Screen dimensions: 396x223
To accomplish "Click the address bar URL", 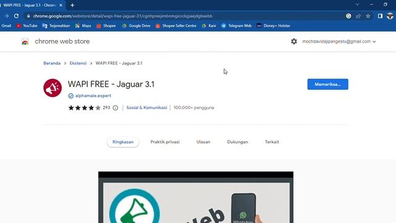I will [x=123, y=16].
